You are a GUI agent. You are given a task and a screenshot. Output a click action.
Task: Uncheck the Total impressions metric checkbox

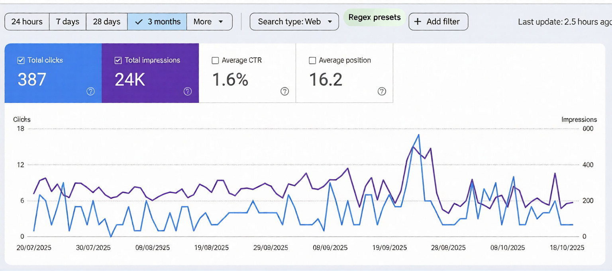pos(118,60)
